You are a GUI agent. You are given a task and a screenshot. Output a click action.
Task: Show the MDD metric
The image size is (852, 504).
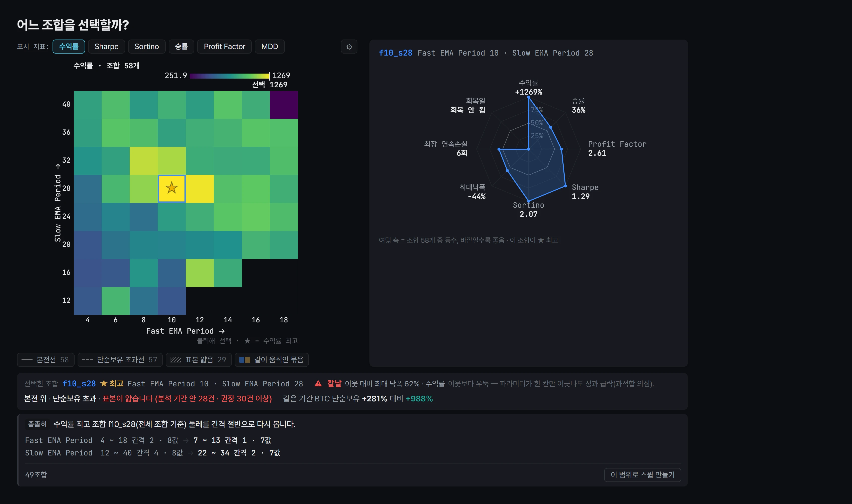click(x=270, y=47)
